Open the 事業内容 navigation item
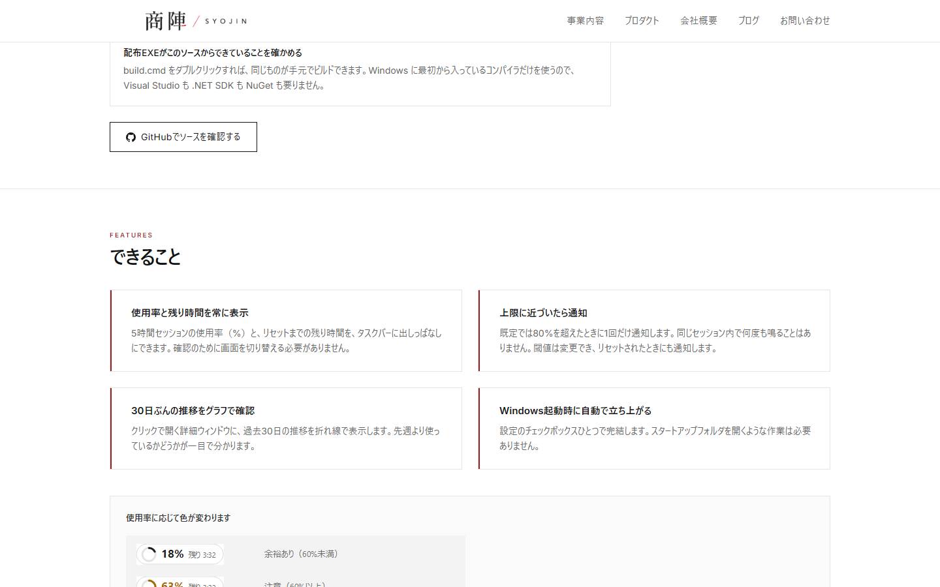The height and width of the screenshot is (587, 940). pos(585,21)
